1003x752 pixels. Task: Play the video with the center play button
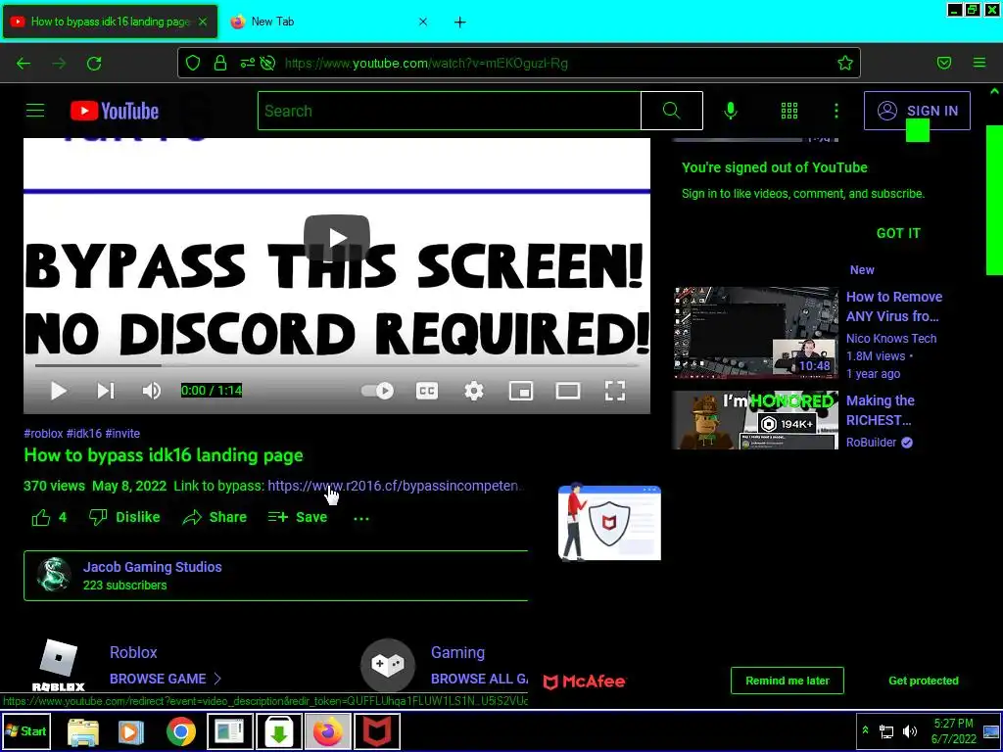pos(337,238)
